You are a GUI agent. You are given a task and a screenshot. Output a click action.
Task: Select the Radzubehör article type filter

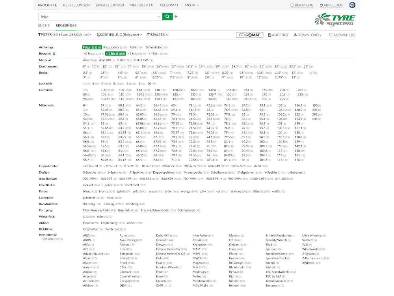point(115,47)
